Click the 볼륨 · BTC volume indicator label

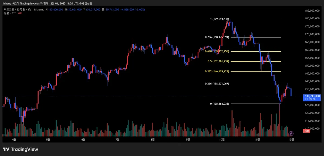tap(10, 13)
